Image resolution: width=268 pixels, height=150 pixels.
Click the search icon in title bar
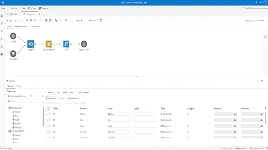pyautogui.click(x=256, y=2)
